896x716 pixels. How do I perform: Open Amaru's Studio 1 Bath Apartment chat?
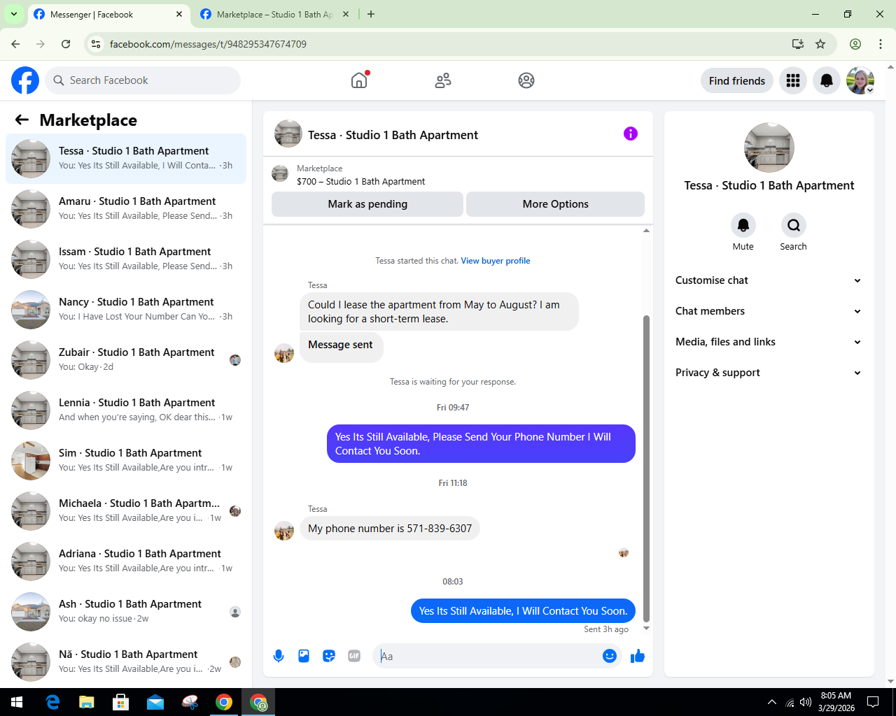coord(126,209)
